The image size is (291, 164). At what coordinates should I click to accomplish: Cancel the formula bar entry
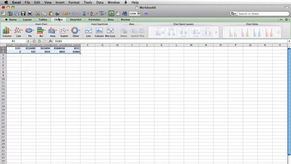pyautogui.click(x=34, y=41)
